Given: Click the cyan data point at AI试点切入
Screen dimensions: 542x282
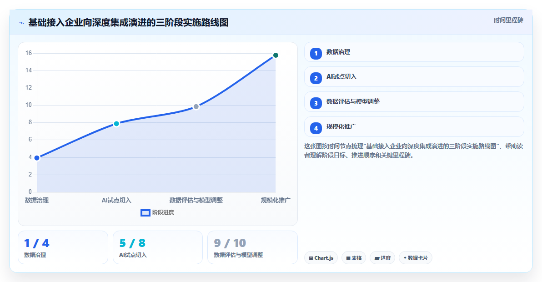Looking at the screenshot, I should click(116, 124).
